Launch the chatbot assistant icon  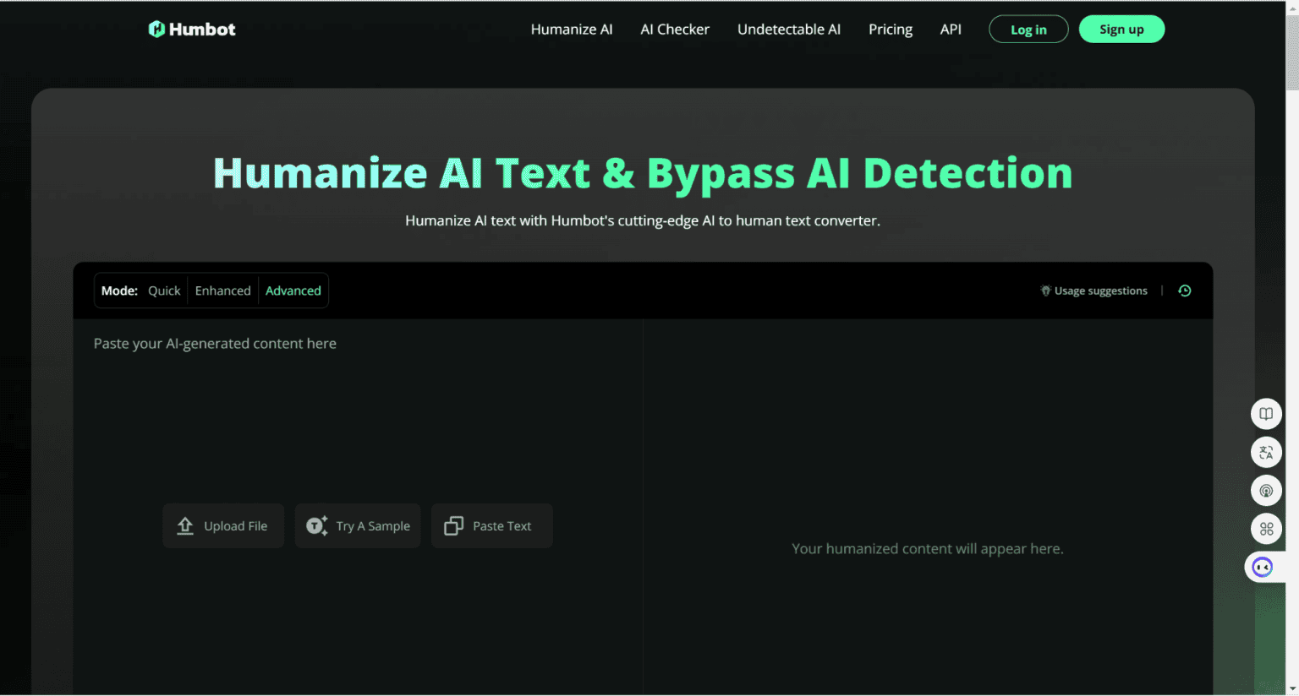[x=1263, y=567]
